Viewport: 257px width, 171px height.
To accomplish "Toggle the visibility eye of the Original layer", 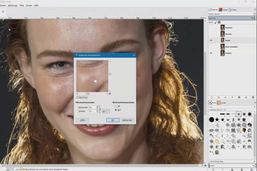I will [x=211, y=53].
